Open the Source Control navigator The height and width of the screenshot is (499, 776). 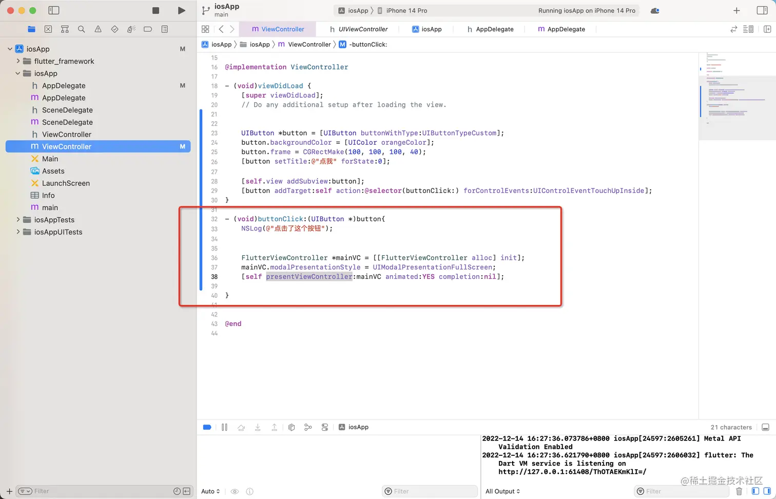tap(48, 29)
